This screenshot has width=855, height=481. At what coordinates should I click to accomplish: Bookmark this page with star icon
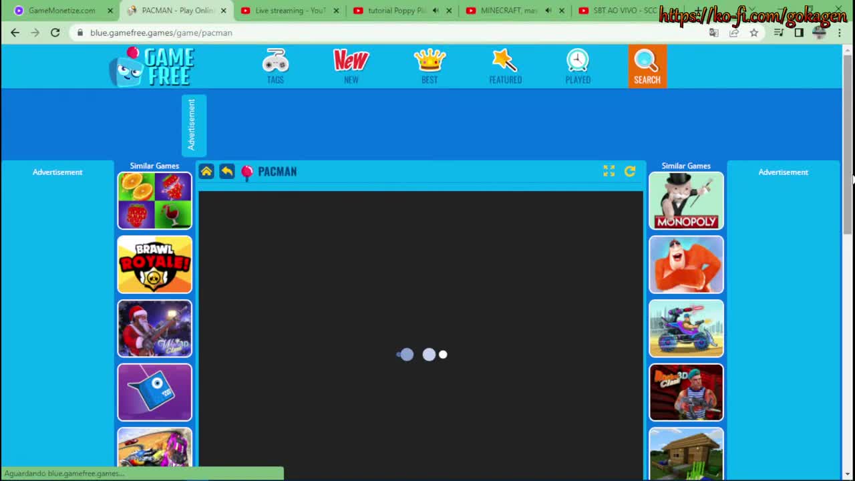[x=753, y=32]
